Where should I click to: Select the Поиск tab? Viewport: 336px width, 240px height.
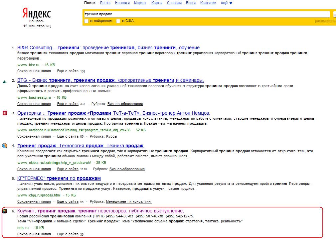[90, 3]
